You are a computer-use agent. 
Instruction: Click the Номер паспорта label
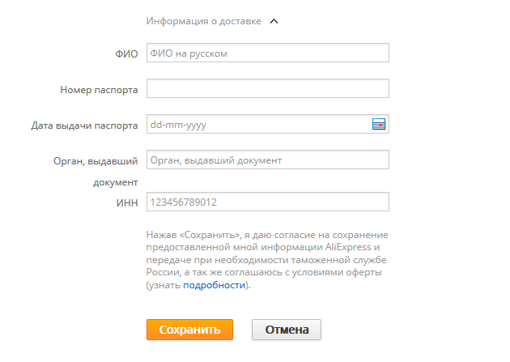pos(99,90)
